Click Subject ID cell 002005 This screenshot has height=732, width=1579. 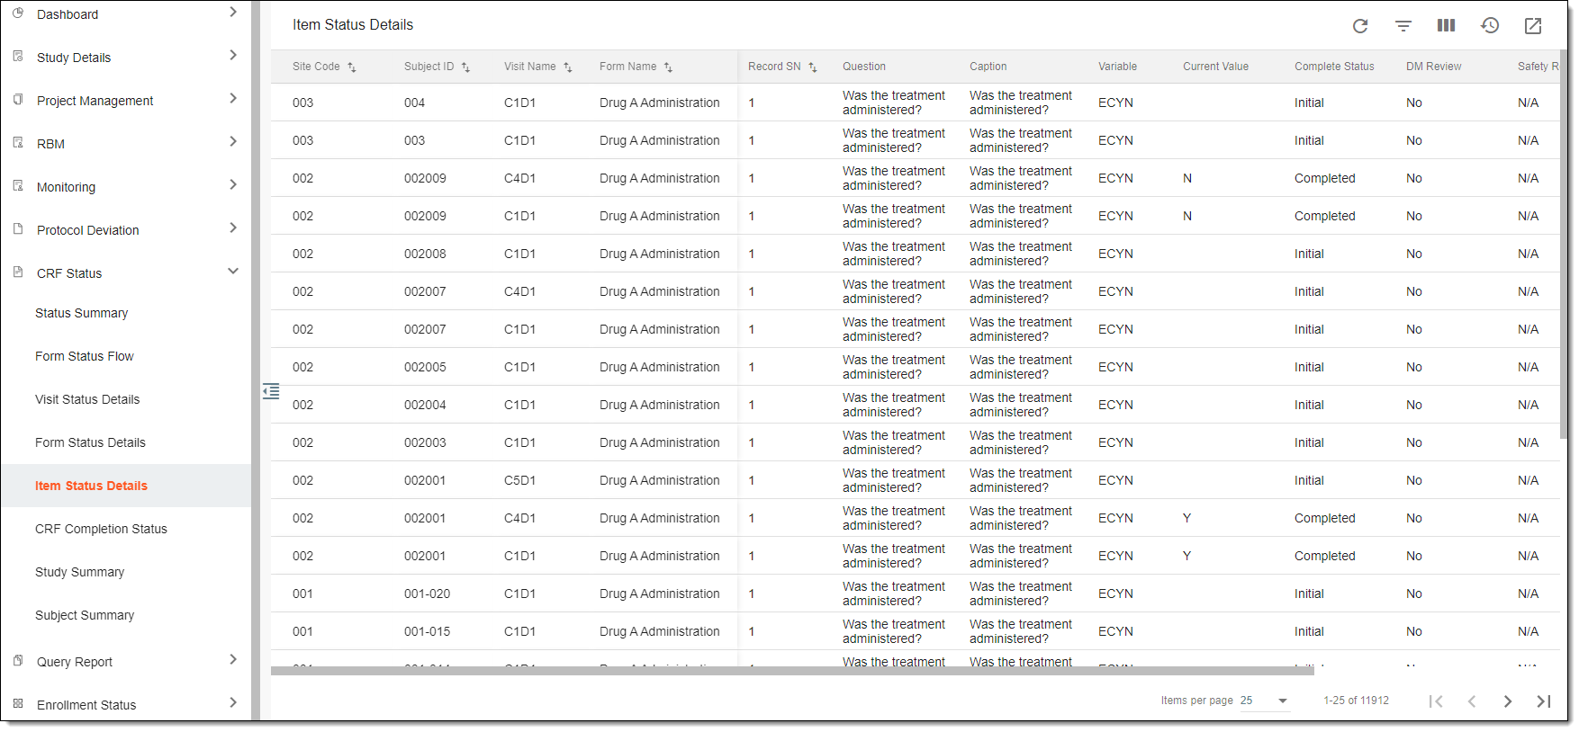tap(425, 367)
